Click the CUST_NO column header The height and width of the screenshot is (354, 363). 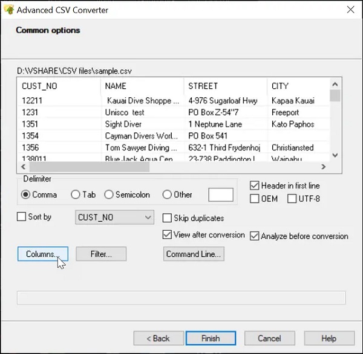[x=59, y=86]
